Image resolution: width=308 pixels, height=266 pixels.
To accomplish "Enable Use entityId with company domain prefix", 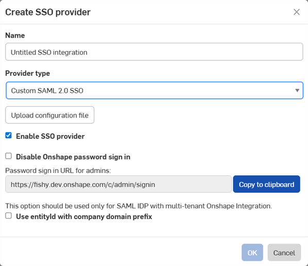I will (x=8, y=216).
